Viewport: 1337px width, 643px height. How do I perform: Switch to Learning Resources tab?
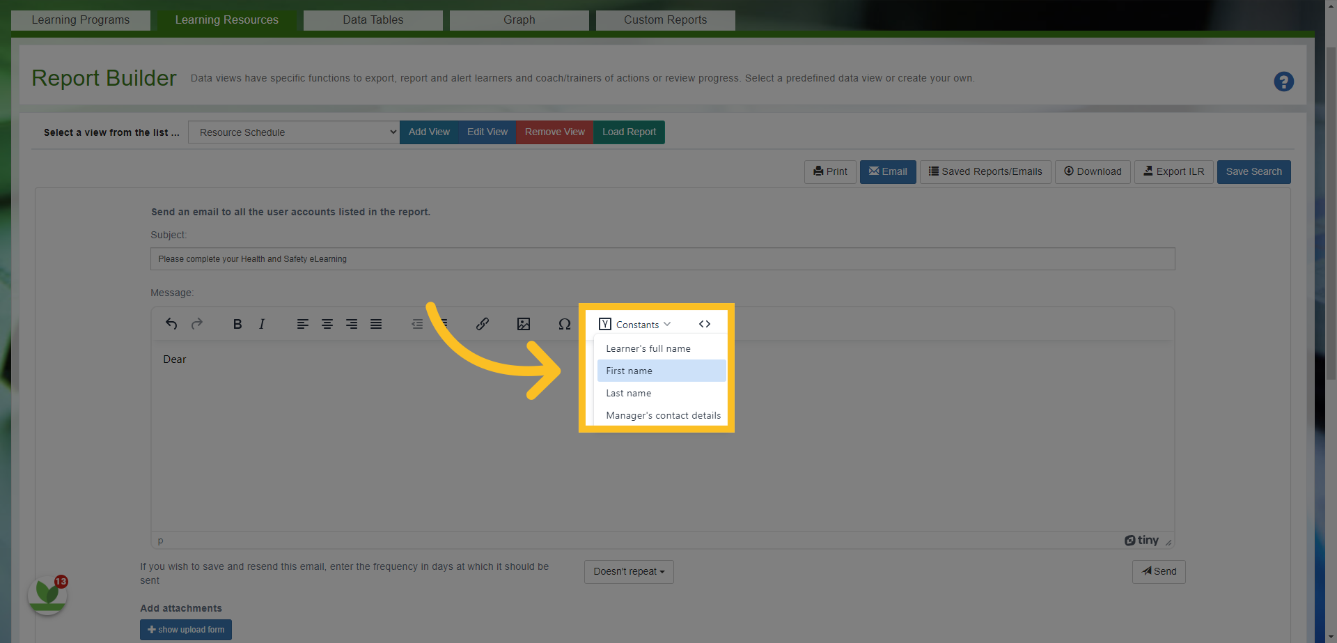pos(227,20)
